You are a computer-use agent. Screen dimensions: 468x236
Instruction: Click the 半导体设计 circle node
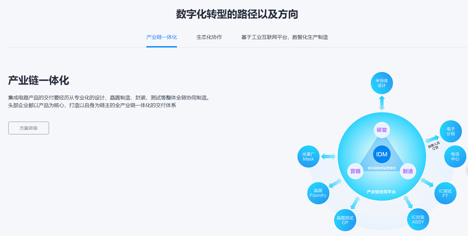[x=382, y=83]
